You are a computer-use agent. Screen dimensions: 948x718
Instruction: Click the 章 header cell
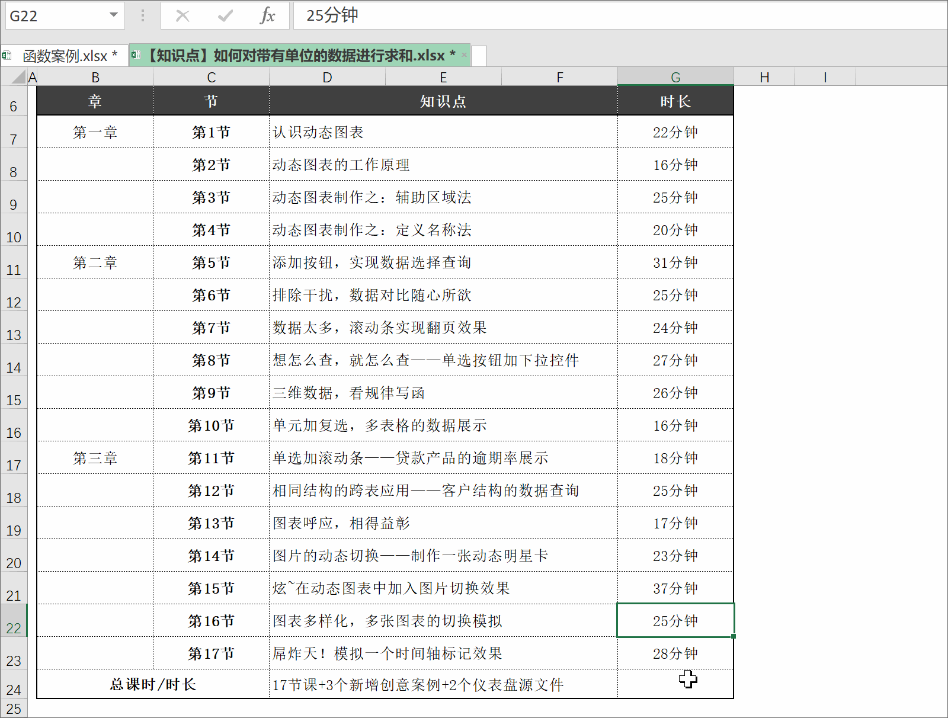click(95, 101)
